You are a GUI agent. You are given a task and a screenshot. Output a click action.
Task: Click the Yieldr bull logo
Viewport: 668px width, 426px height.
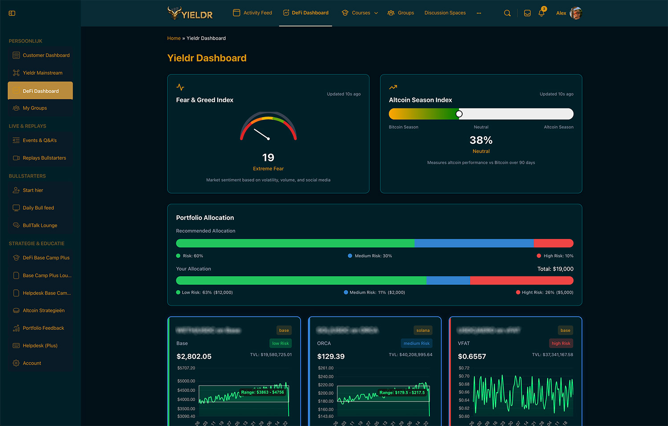click(x=190, y=13)
